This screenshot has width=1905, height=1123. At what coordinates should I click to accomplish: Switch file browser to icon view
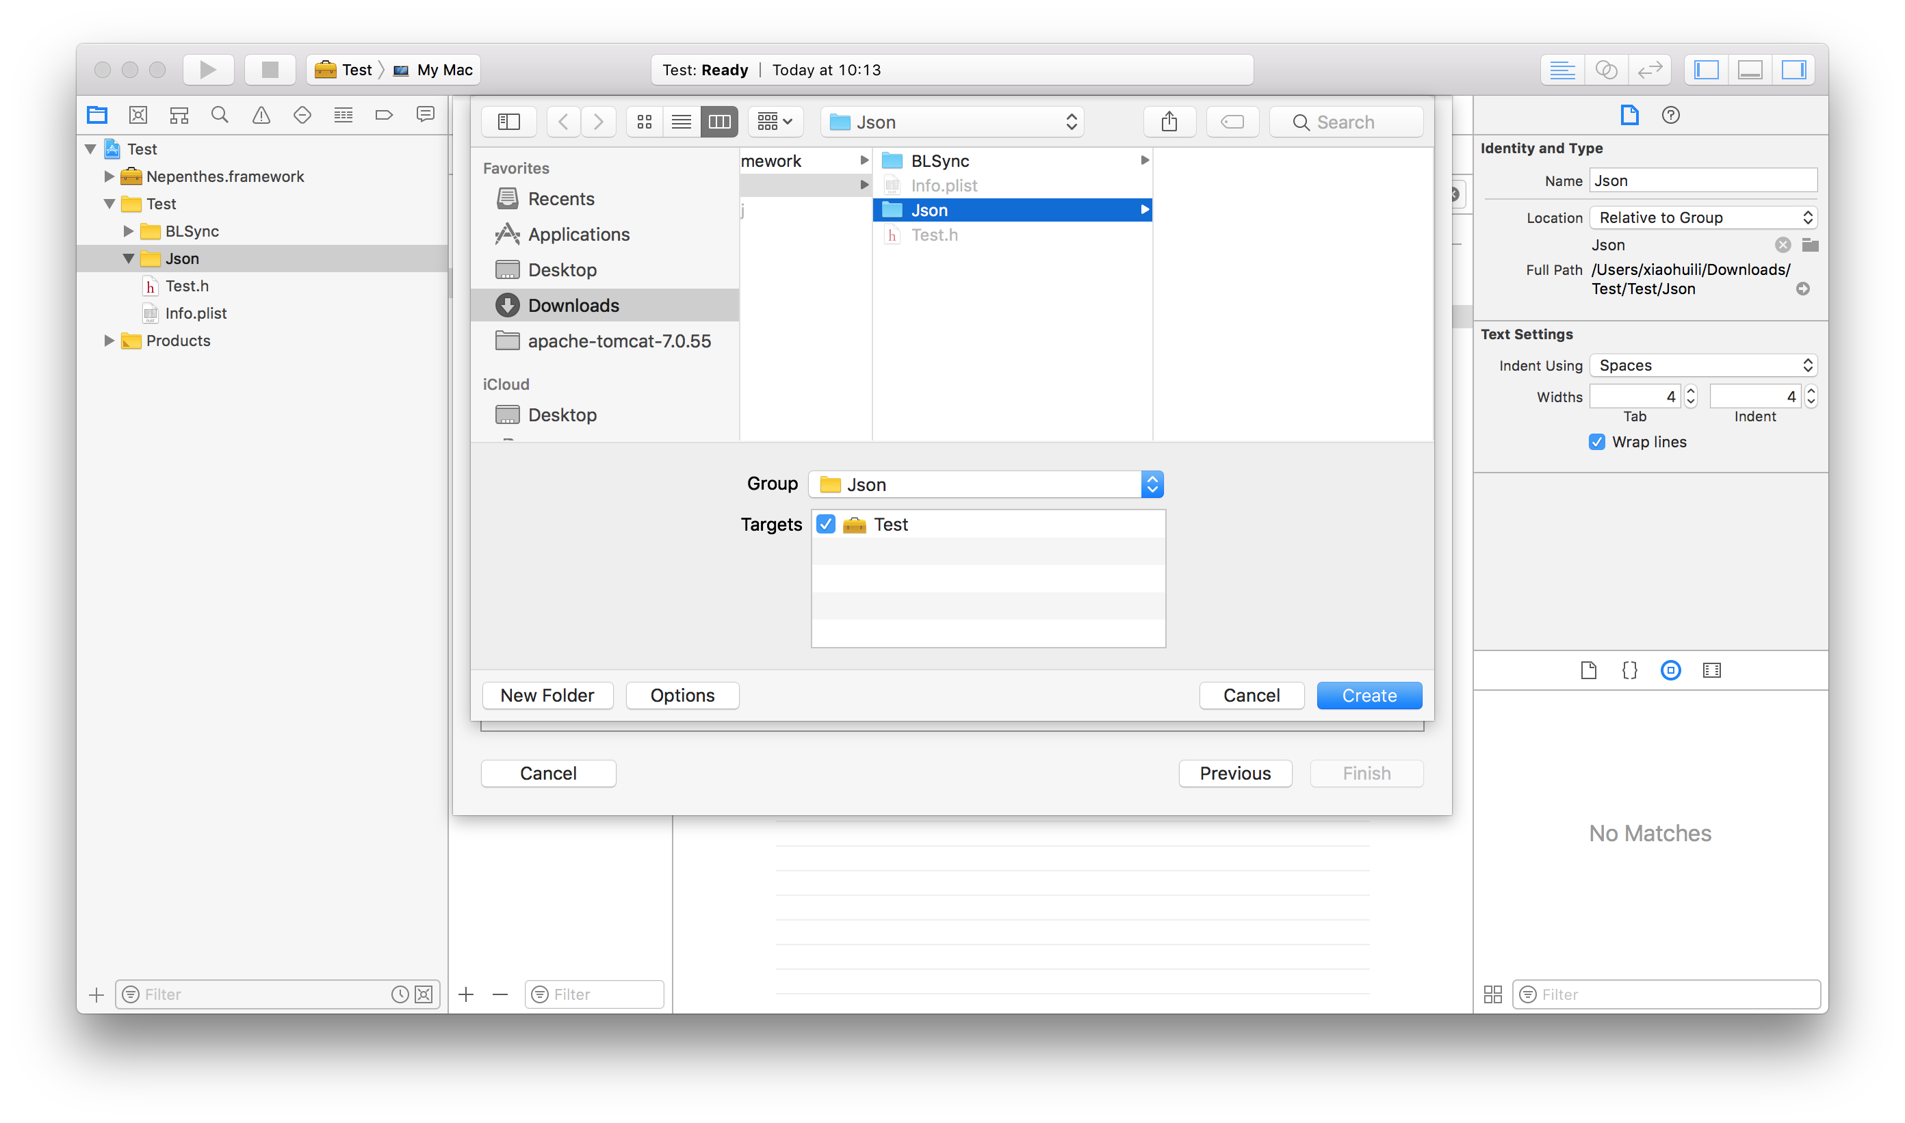pyautogui.click(x=645, y=122)
